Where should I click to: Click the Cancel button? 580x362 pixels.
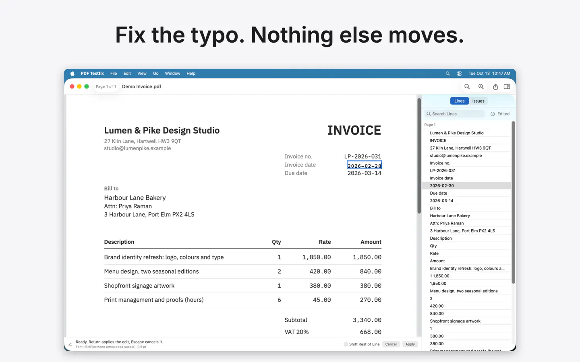[x=391, y=344]
